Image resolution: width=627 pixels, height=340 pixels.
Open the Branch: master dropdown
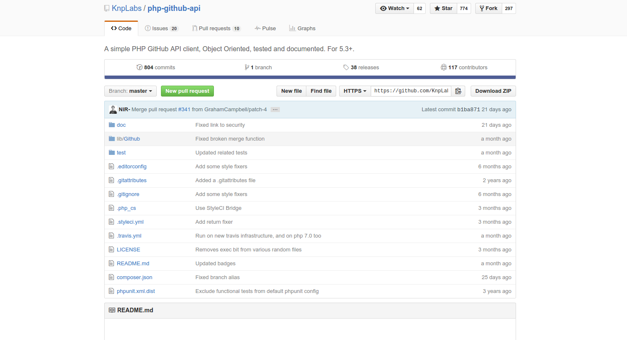coord(130,91)
